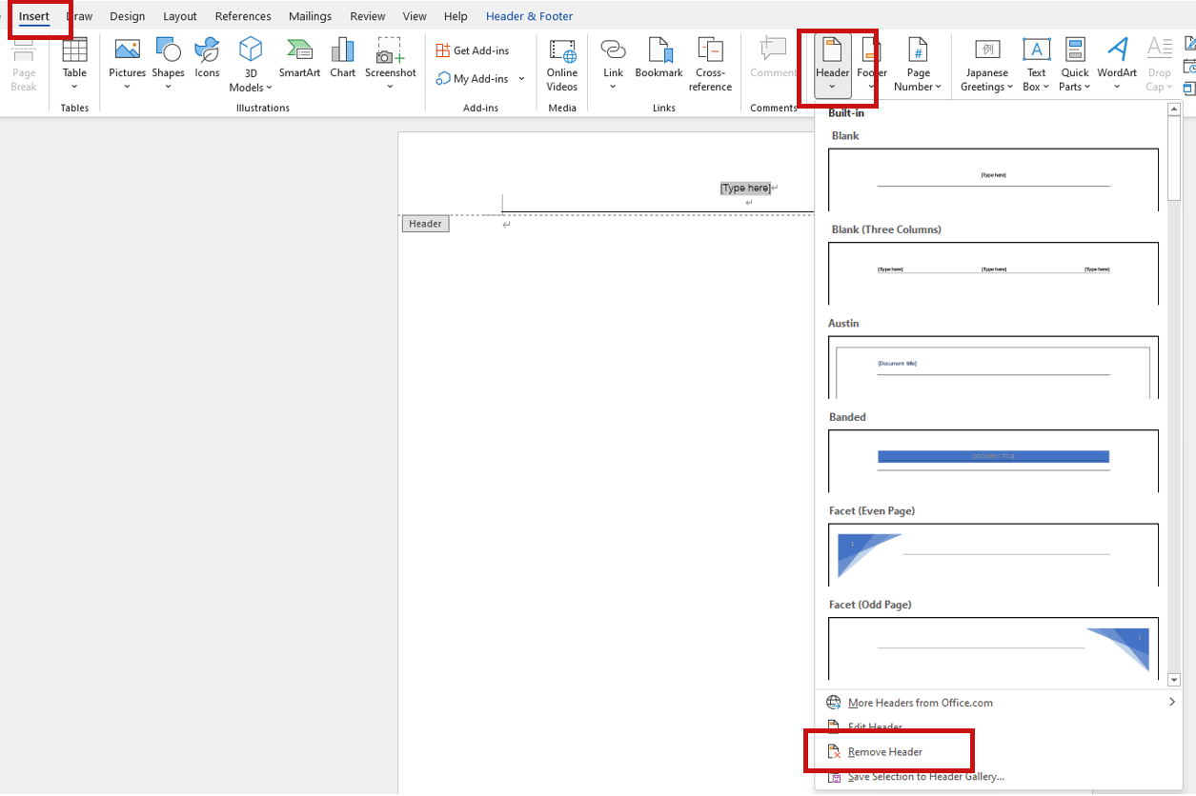Switch to the Design tab
Viewport: 1196px width, 796px height.
coord(128,16)
